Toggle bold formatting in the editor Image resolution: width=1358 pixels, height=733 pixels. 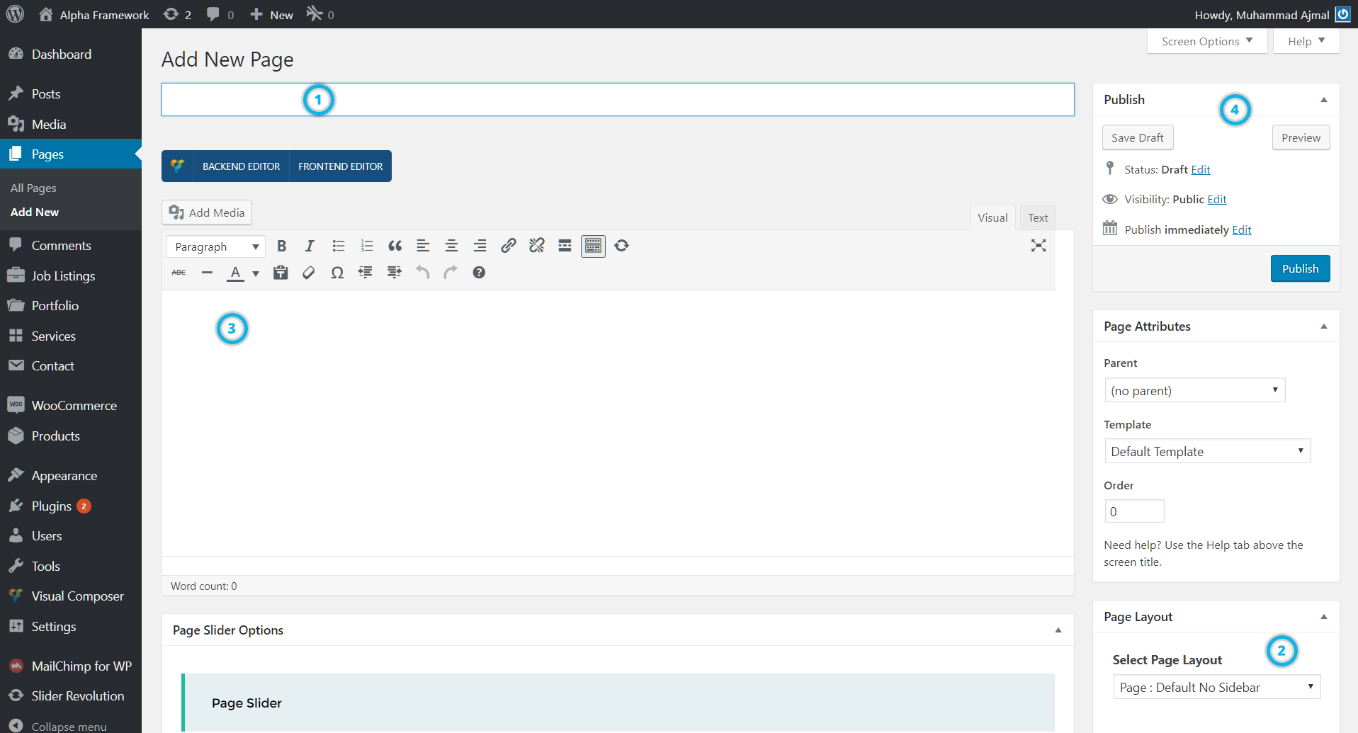coord(281,246)
